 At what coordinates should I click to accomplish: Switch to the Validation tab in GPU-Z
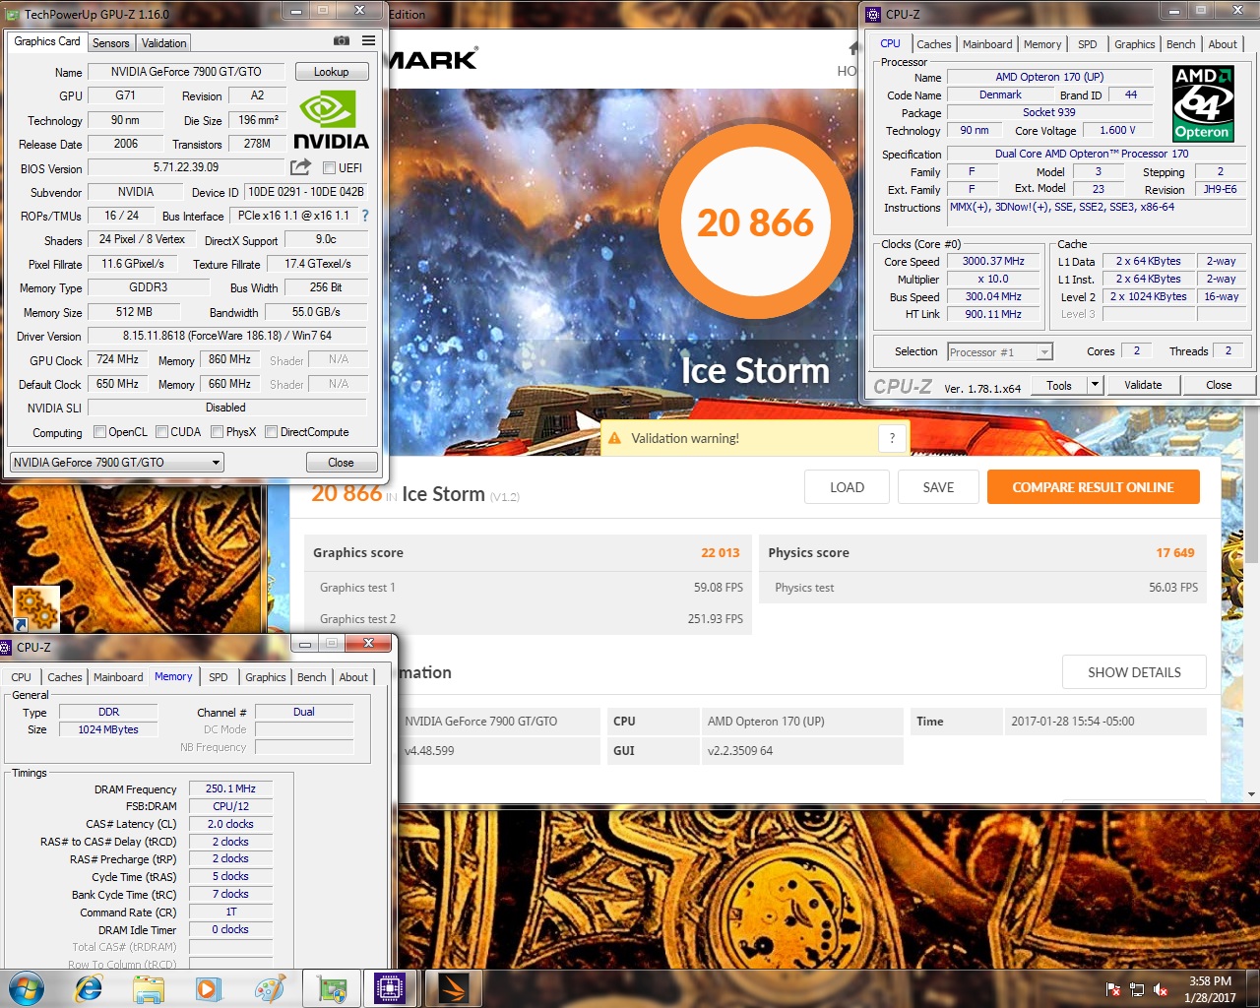pyautogui.click(x=163, y=43)
